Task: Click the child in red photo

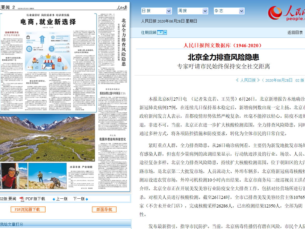Action: (x=14, y=176)
